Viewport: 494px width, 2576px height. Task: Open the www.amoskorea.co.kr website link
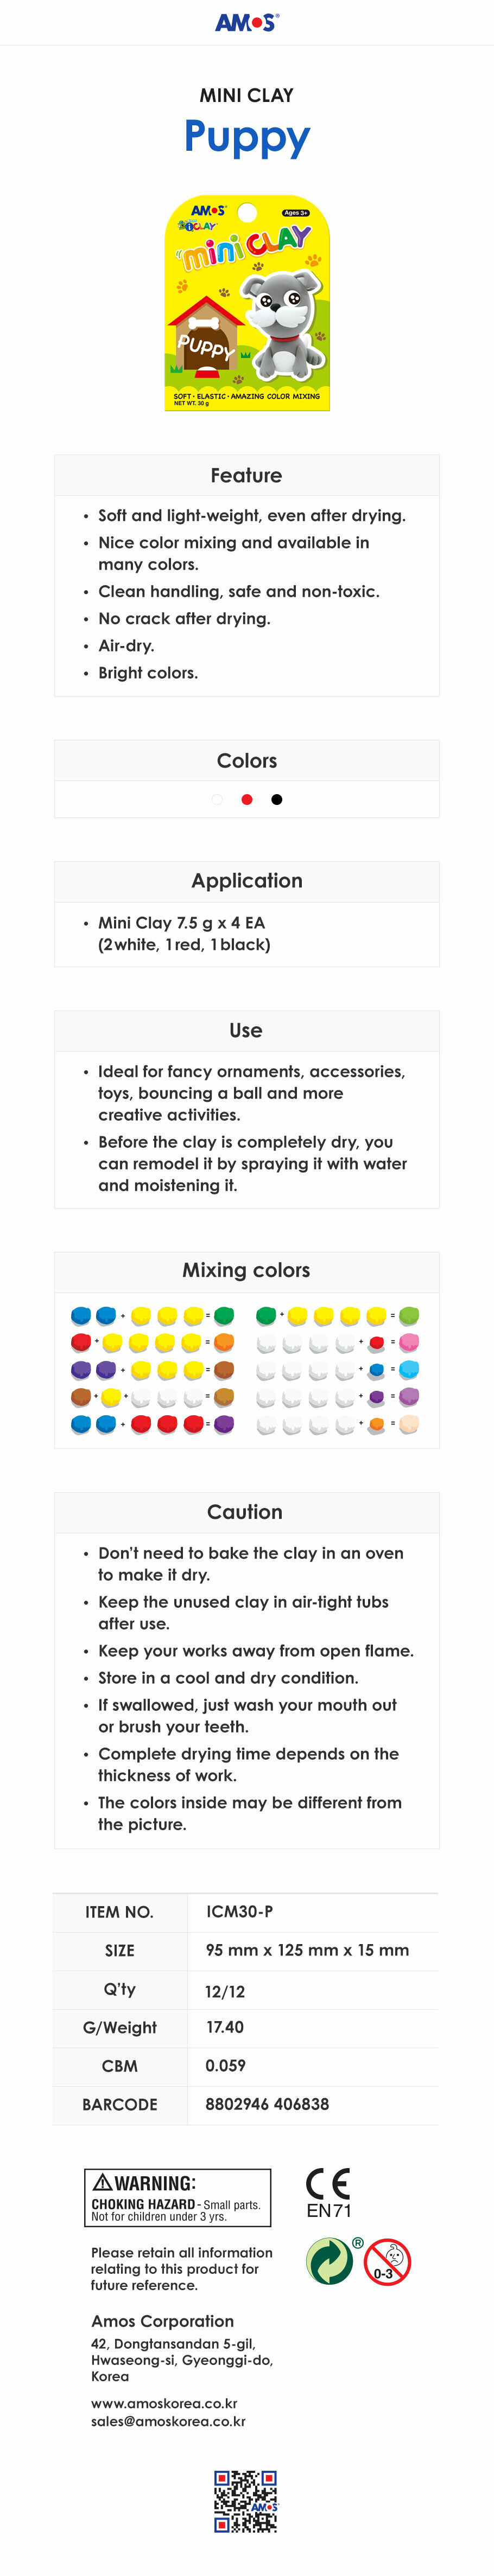[164, 2403]
